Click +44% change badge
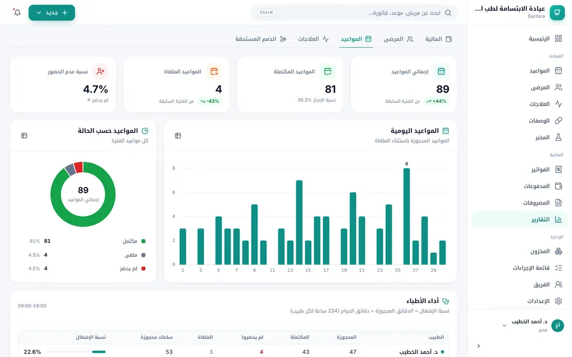 tap(436, 101)
